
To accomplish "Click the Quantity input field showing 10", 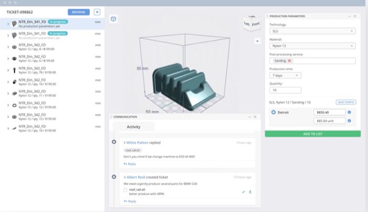I will click(285, 90).
